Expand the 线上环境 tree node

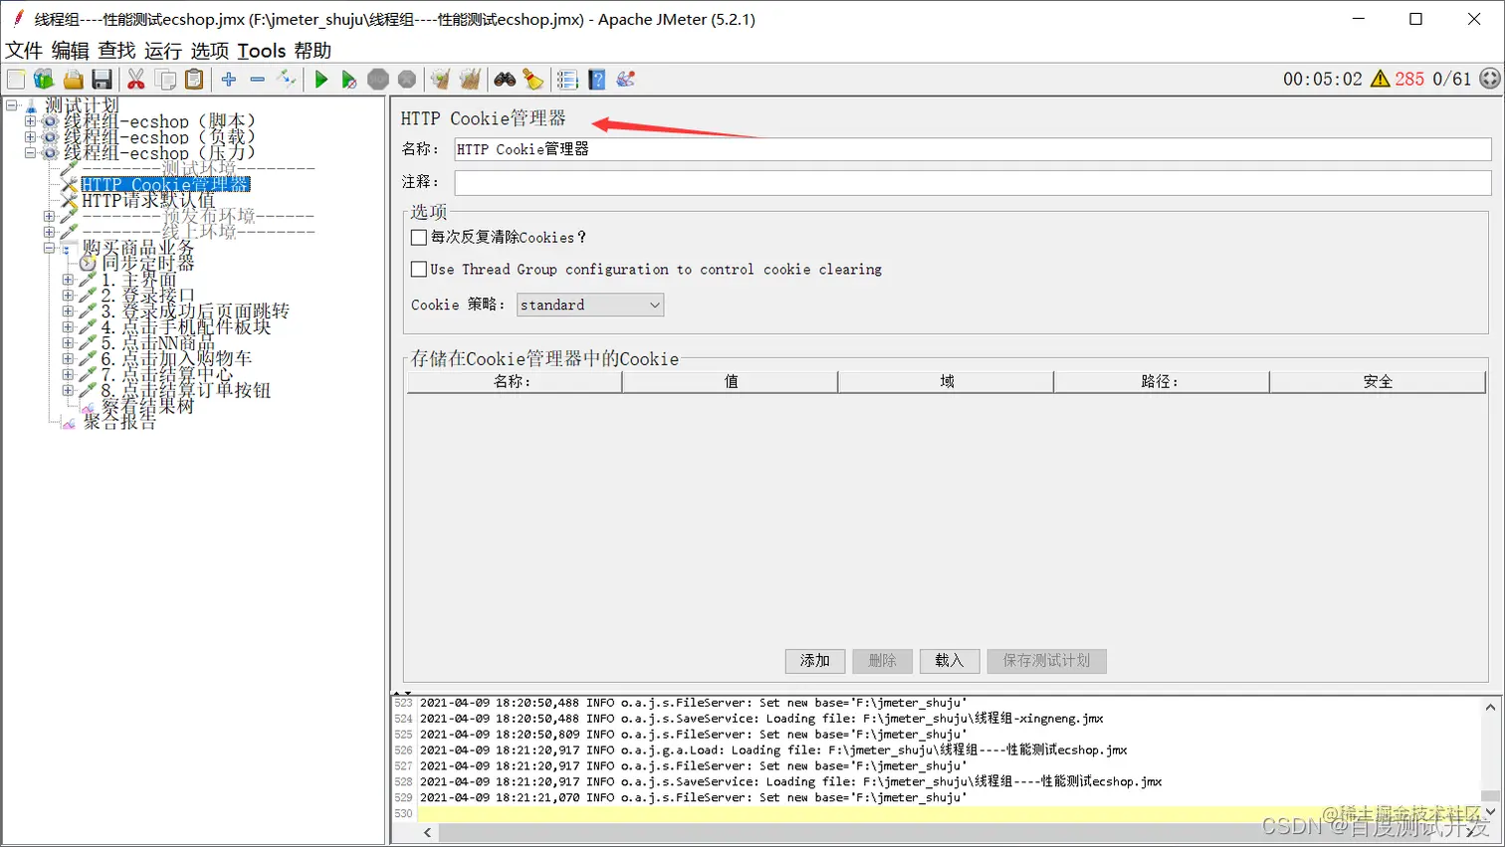point(49,232)
